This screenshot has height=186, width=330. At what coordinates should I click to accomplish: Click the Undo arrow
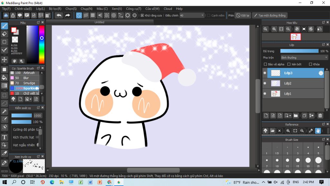pos(59,15)
